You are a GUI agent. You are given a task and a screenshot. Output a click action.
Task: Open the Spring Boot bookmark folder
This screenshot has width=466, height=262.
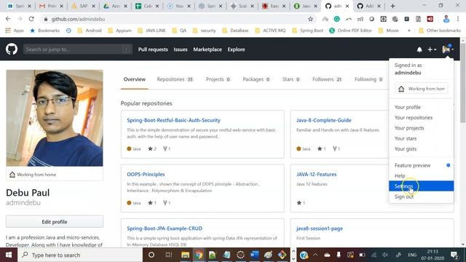coord(308,31)
